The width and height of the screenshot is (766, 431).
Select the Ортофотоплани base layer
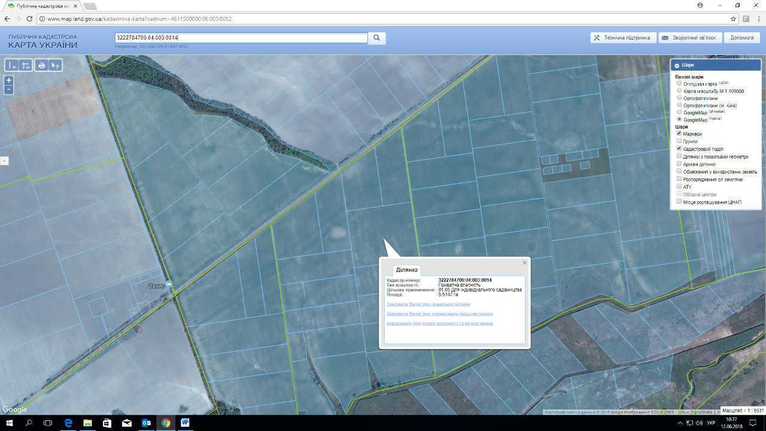click(679, 98)
